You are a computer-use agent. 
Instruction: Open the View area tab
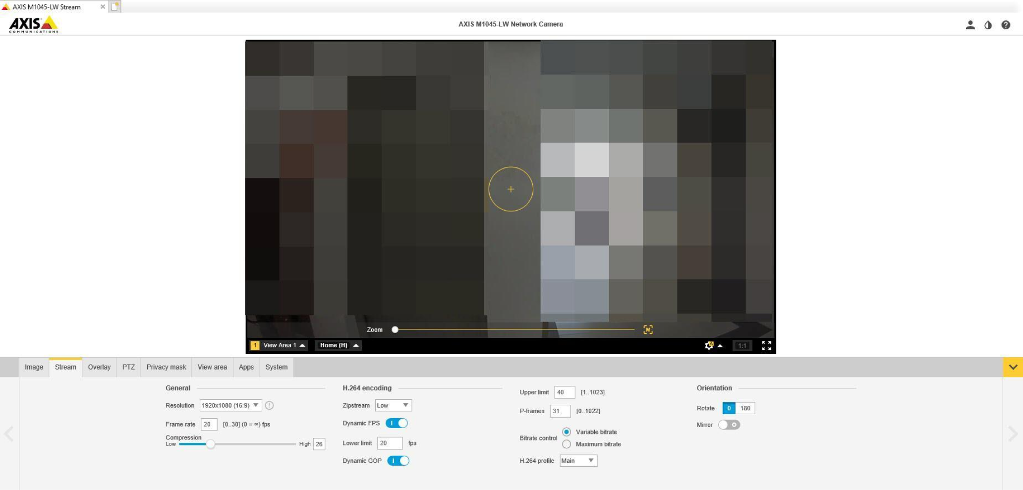(212, 367)
